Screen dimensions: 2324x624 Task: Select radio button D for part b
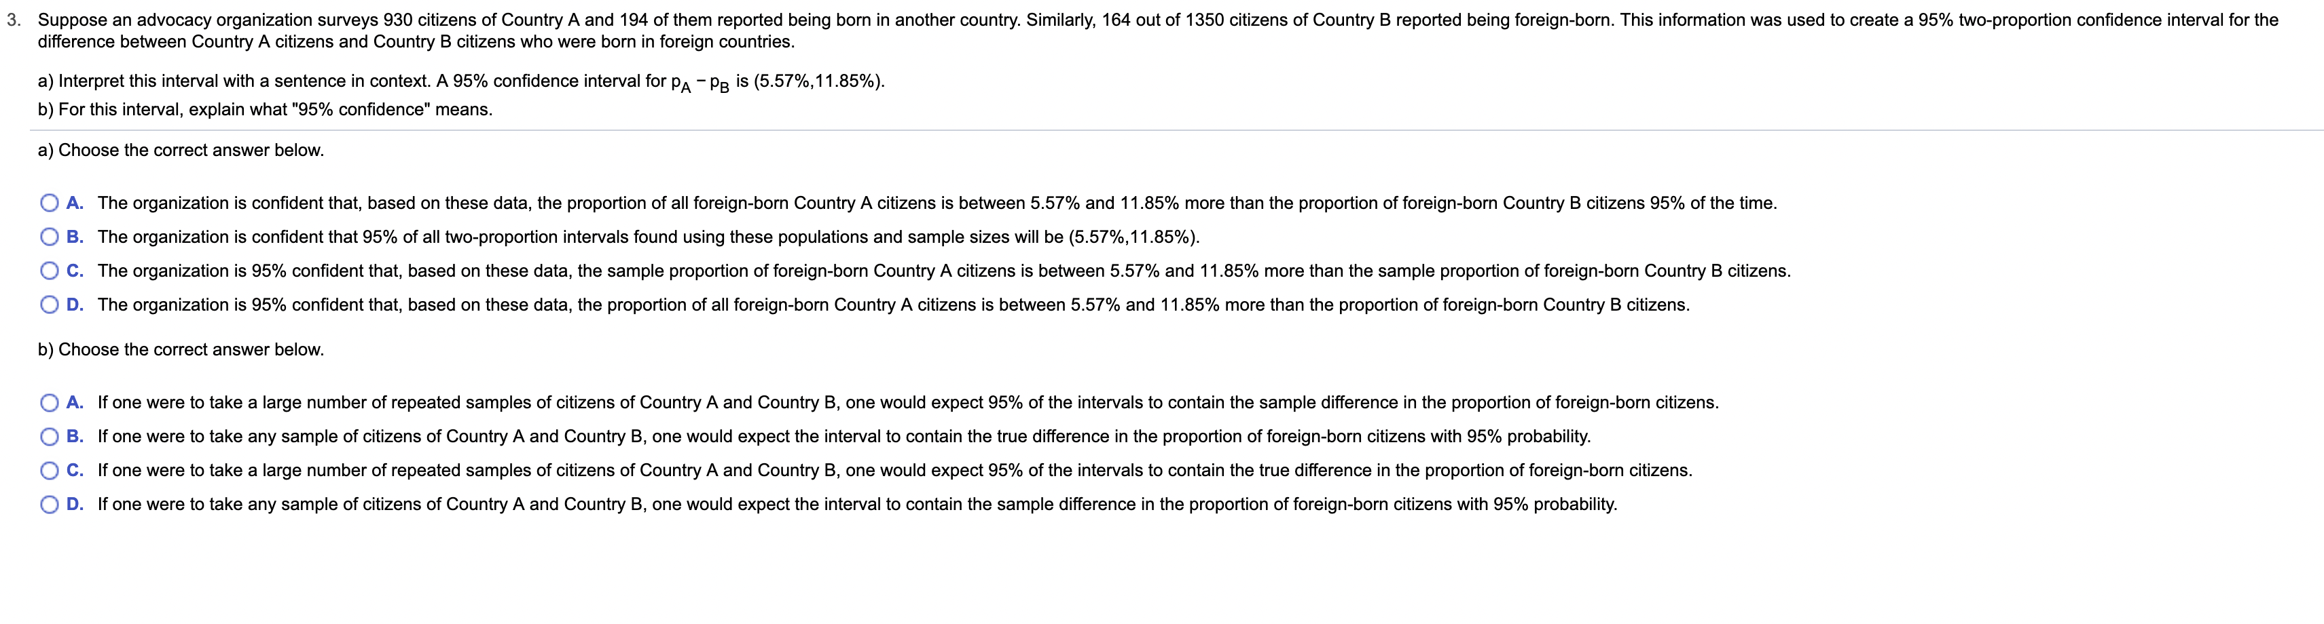click(x=50, y=503)
